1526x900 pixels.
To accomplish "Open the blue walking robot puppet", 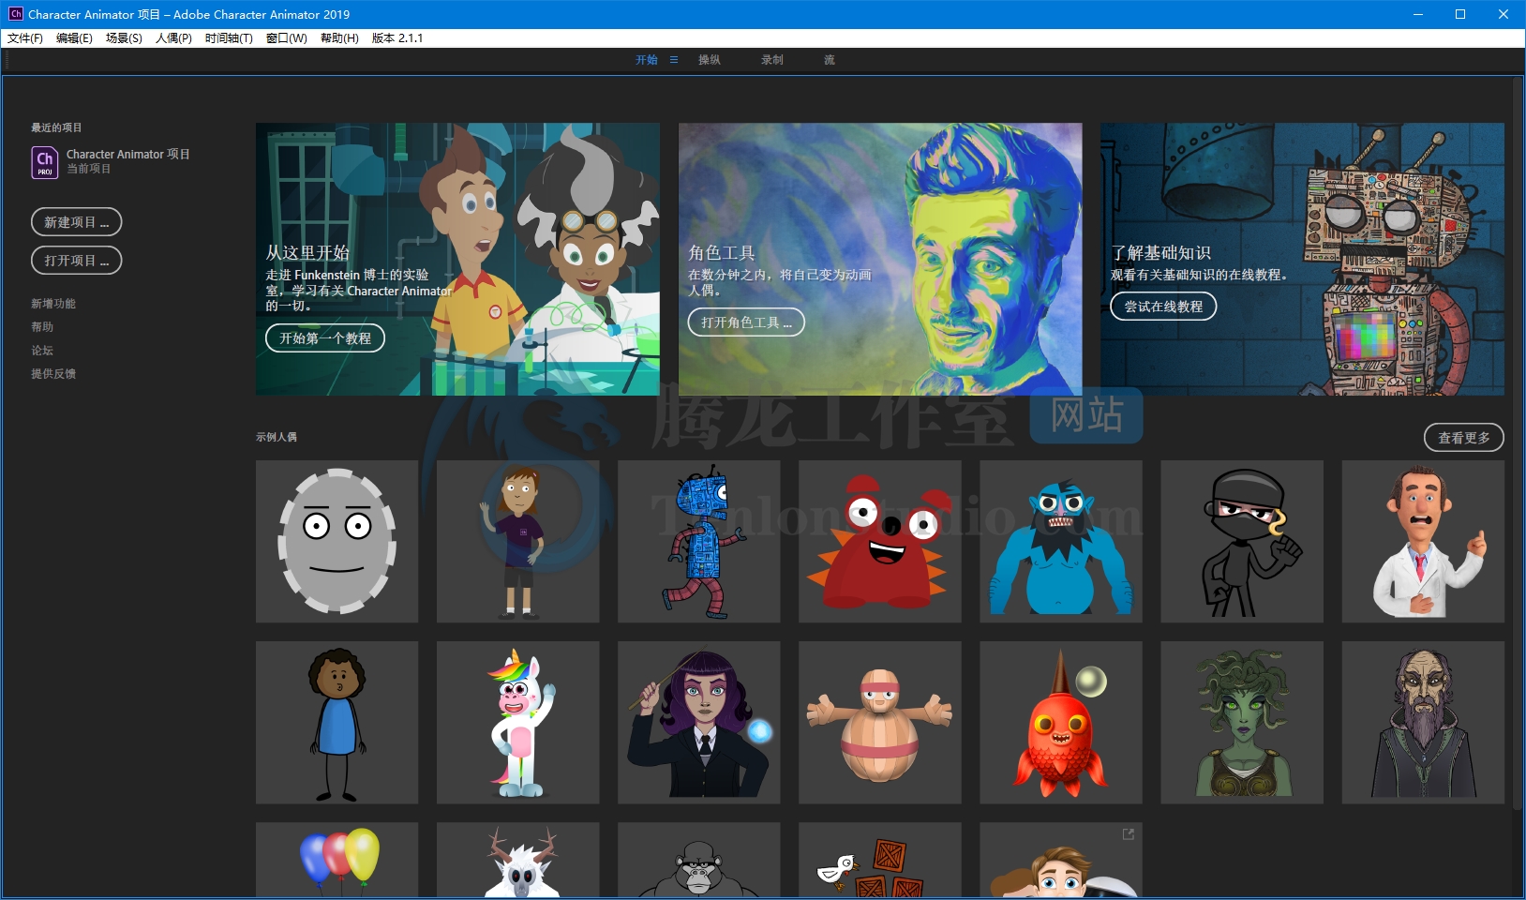I will 699,542.
